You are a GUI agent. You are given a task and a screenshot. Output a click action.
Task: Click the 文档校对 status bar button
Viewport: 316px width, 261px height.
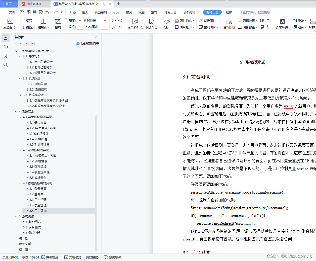(73, 257)
